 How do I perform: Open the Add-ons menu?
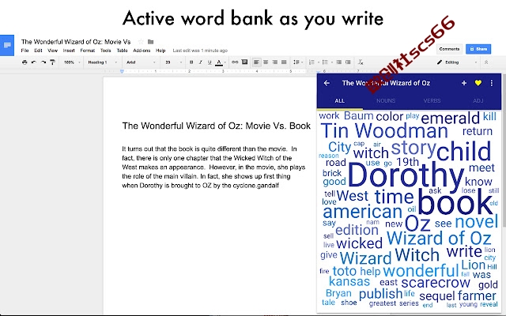point(142,51)
